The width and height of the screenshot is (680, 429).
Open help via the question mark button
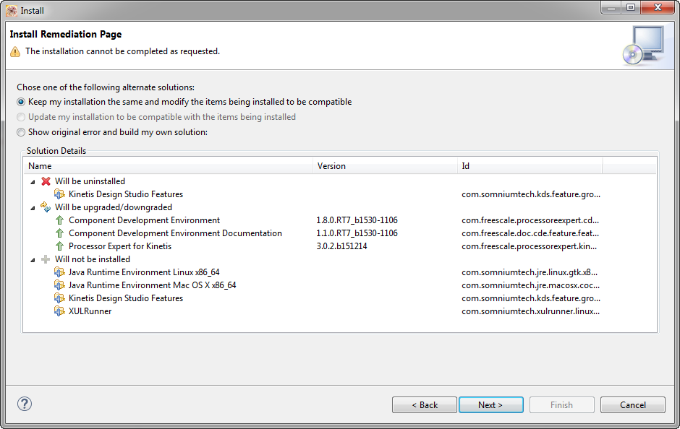[24, 404]
